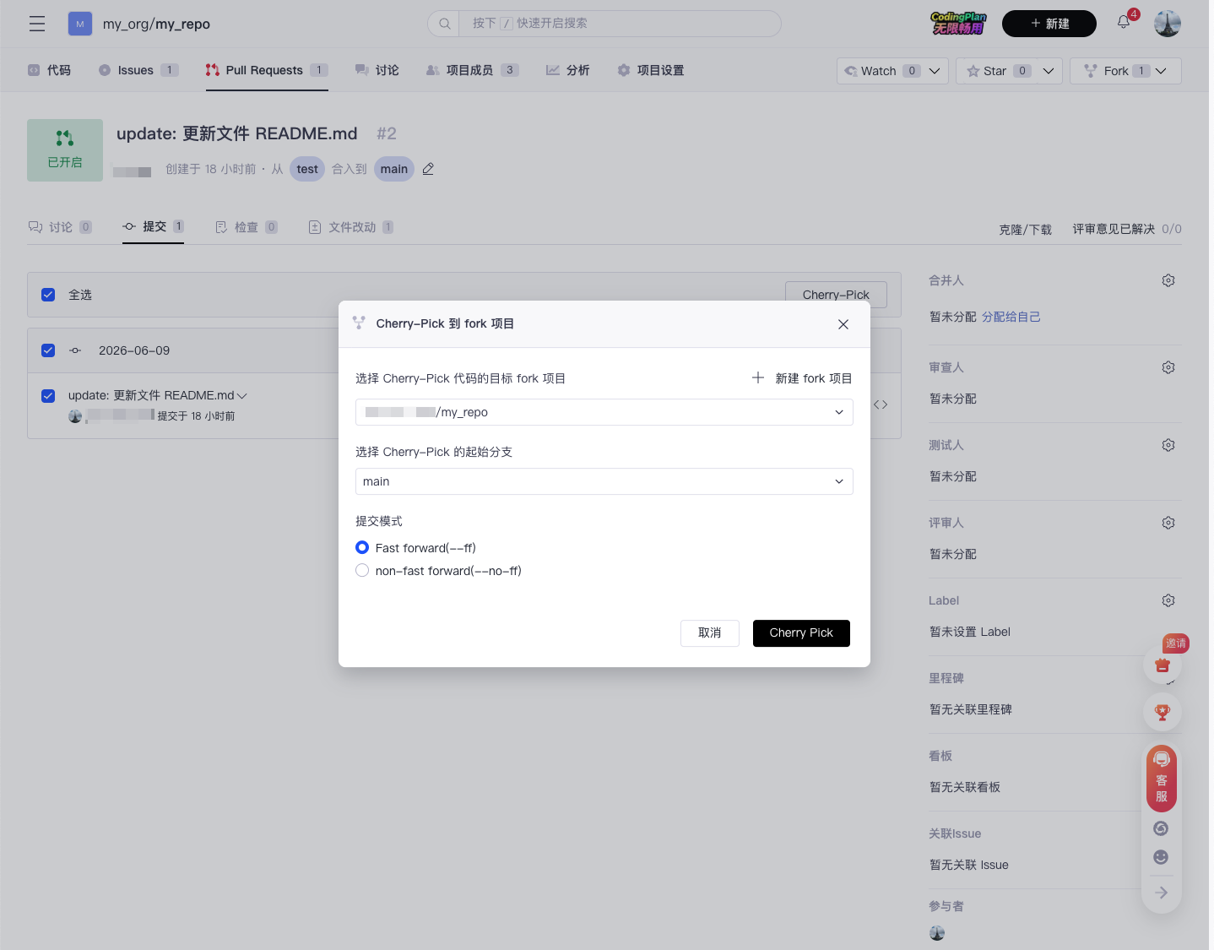Open the 项目设置 tab
The height and width of the screenshot is (950, 1214).
(650, 70)
